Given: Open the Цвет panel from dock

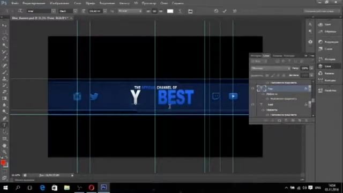Looking at the screenshot, I should (325, 25).
